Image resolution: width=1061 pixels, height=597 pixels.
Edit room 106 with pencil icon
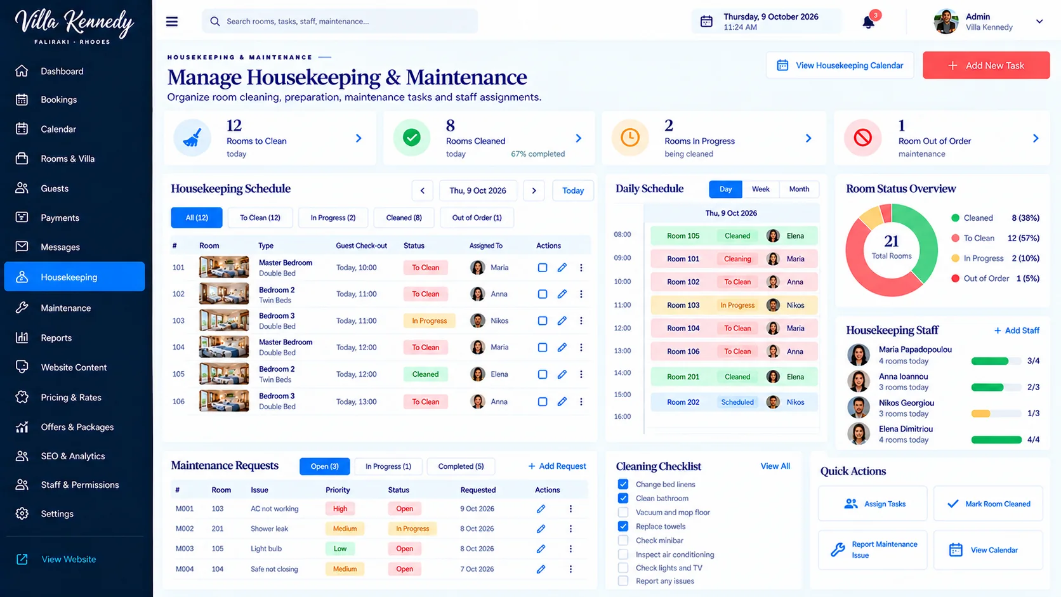pos(562,402)
